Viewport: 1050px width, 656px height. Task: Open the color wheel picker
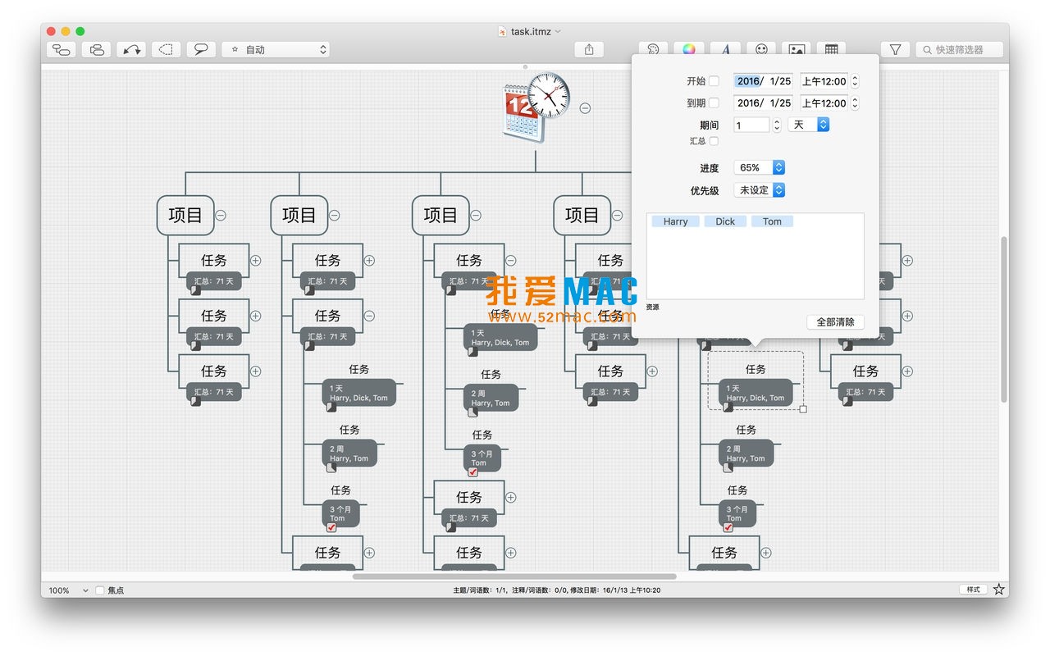click(689, 49)
